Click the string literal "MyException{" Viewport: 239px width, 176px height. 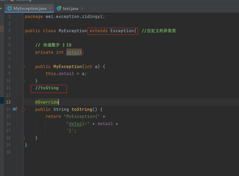click(82, 117)
